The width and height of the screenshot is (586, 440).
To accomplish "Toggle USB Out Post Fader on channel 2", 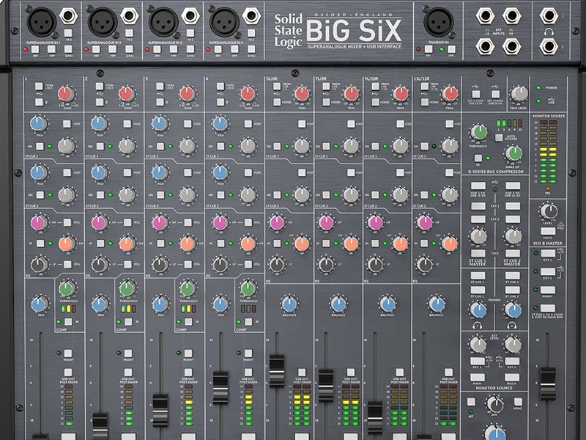I will tap(128, 373).
